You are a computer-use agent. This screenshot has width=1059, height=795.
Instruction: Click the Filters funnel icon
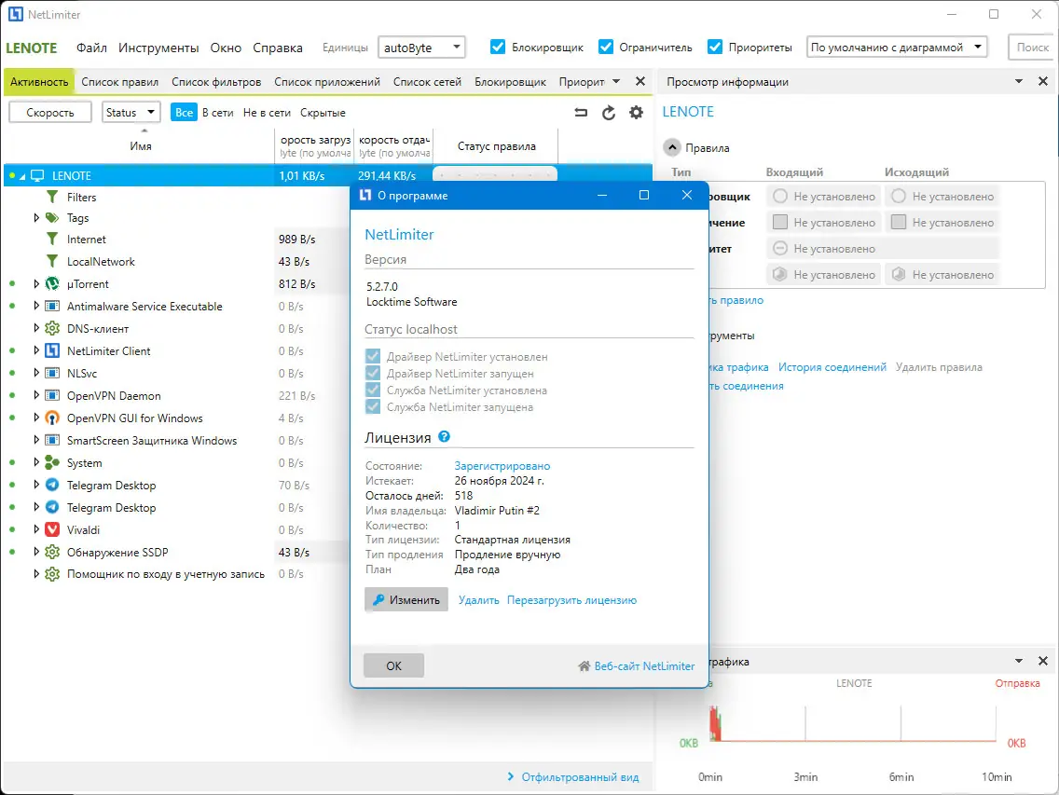click(52, 197)
